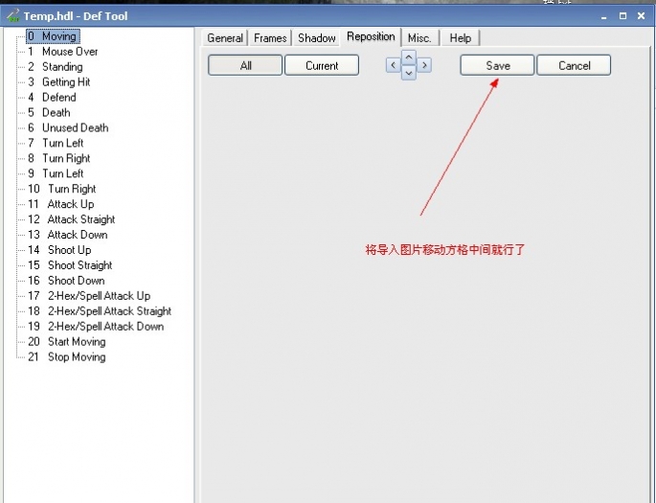Click the down arrow reposition button
This screenshot has height=503, width=656.
point(409,74)
